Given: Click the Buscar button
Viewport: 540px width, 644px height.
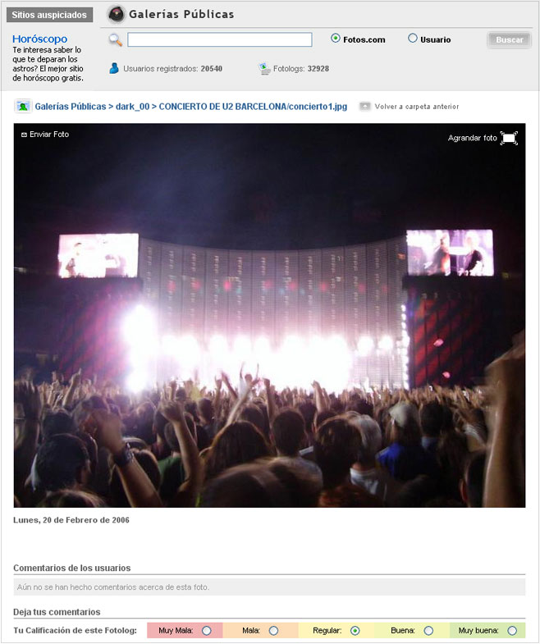Looking at the screenshot, I should tap(509, 40).
